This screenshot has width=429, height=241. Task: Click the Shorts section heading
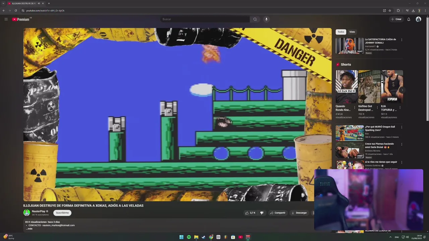click(x=346, y=65)
